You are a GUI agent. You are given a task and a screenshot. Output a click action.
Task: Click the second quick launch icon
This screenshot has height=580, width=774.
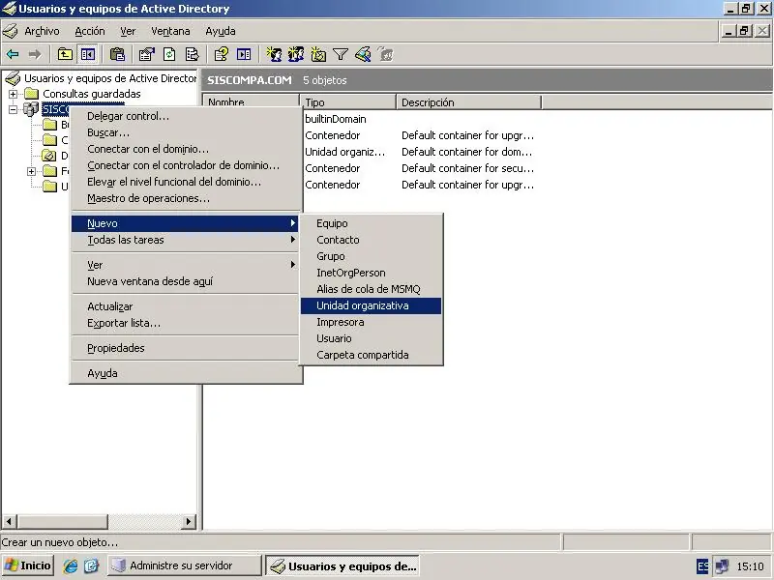pyautogui.click(x=91, y=565)
